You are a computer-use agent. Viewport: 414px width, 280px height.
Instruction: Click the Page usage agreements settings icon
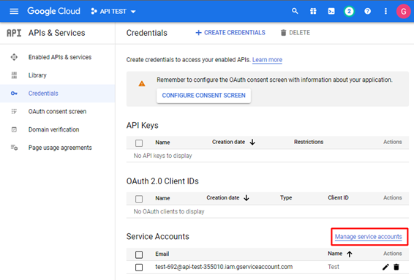14,148
